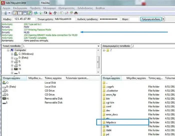
Task: Click local tree scrollbar thumb
Action: [98, 62]
